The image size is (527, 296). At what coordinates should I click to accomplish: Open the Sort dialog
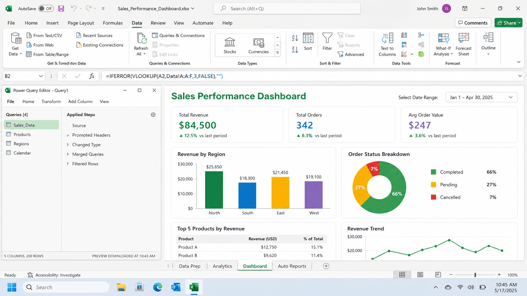click(x=308, y=42)
